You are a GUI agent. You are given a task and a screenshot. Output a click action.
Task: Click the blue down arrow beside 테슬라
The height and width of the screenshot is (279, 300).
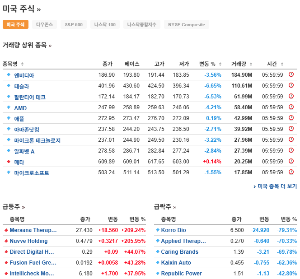(x=9, y=85)
